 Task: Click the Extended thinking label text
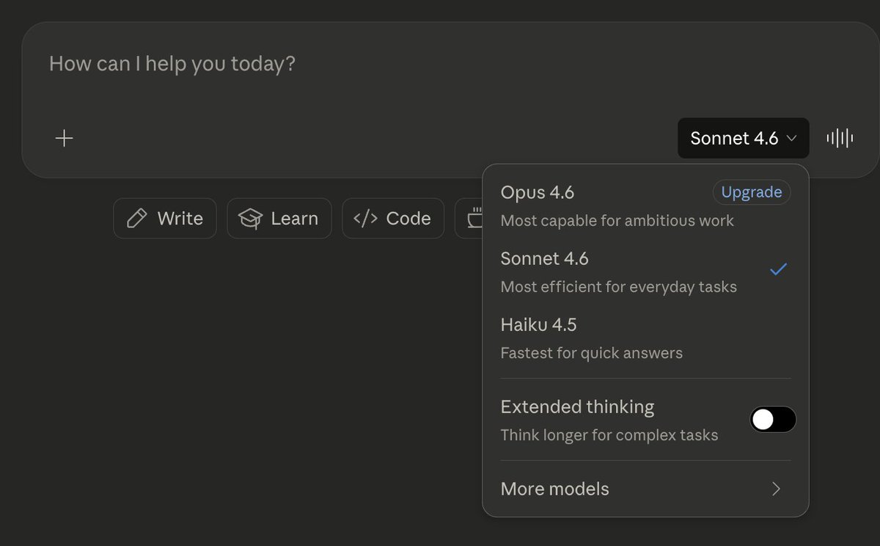pyautogui.click(x=577, y=407)
